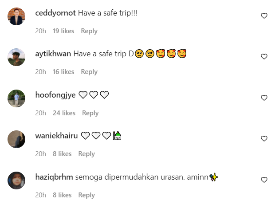Open ceddyornot's profile picture
This screenshot has width=275, height=208.
coord(16,16)
